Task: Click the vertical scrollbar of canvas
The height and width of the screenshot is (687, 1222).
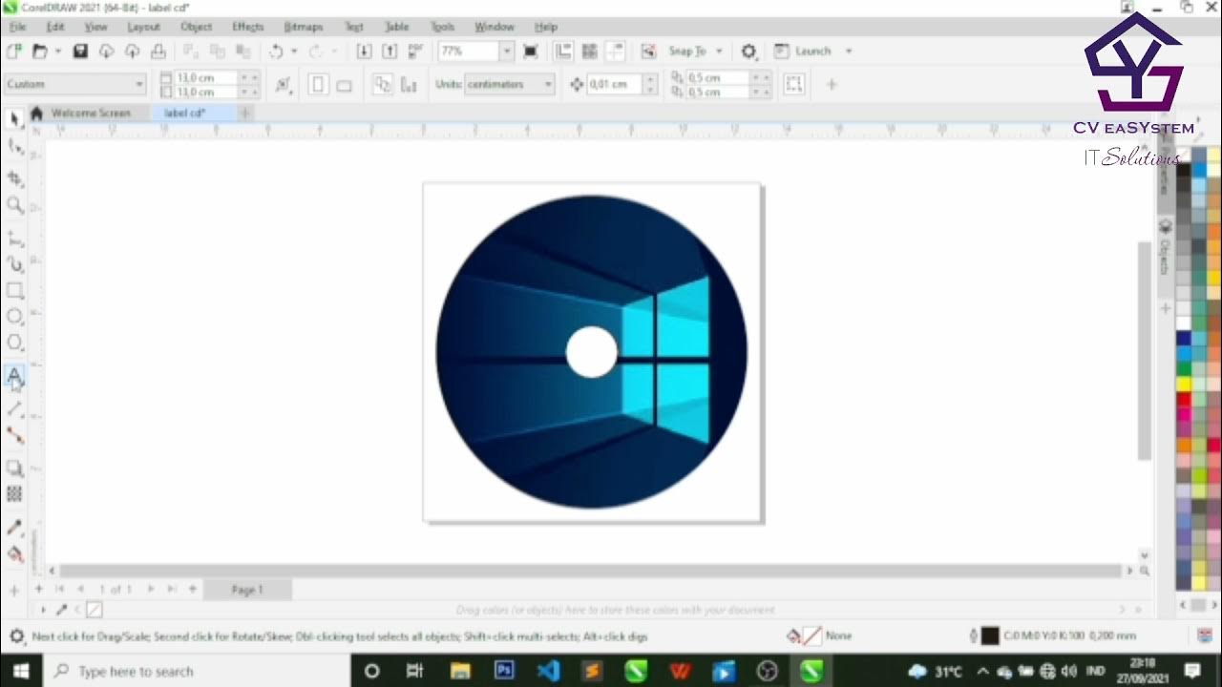Action: coord(1144,351)
